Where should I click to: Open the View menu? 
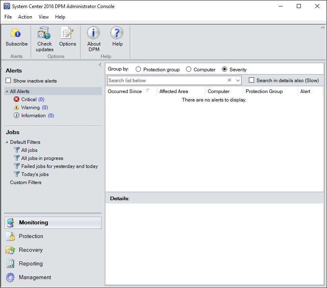[x=43, y=17]
